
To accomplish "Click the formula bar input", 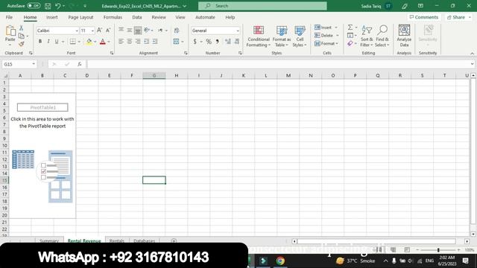I will point(278,64).
